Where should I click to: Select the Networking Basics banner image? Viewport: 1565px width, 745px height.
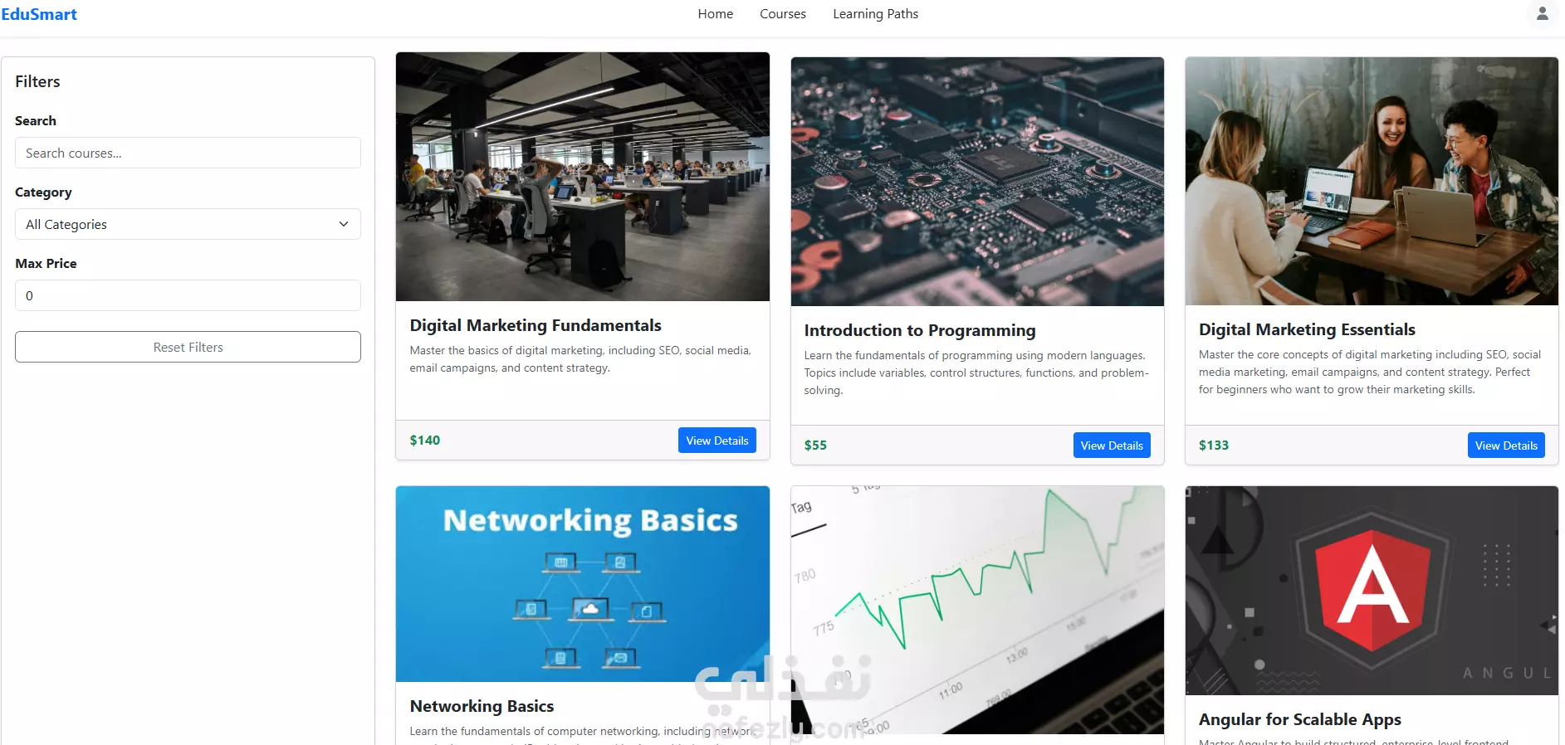tap(583, 584)
